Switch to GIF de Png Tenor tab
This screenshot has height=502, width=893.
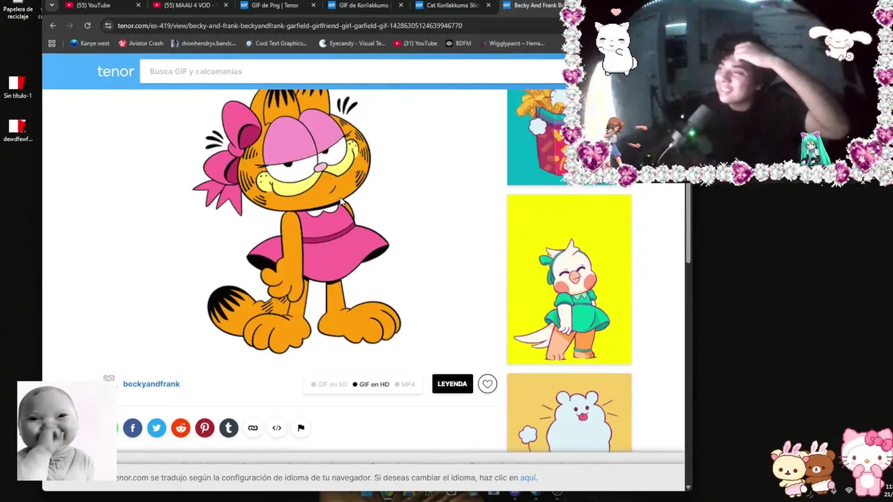276,5
